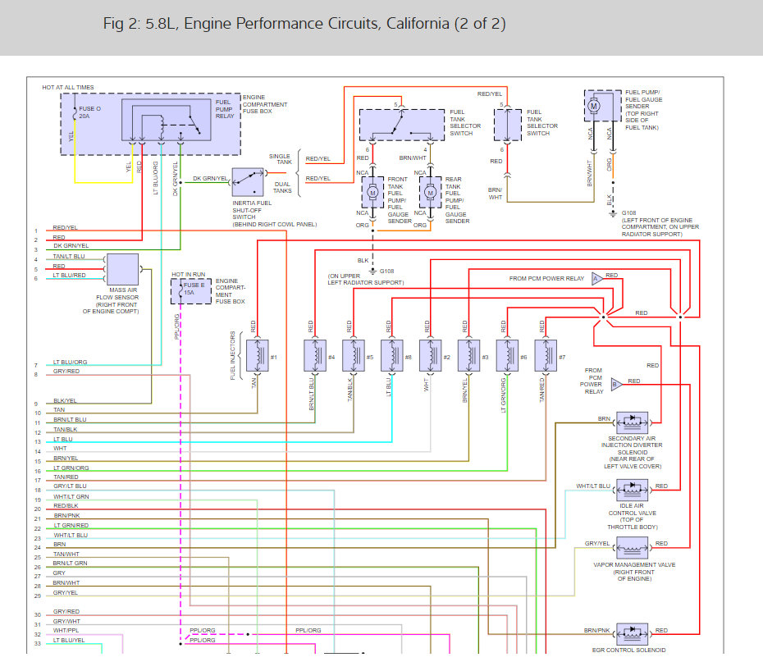Click the GRY/WHT wire label
The width and height of the screenshot is (763, 671).
(x=66, y=621)
